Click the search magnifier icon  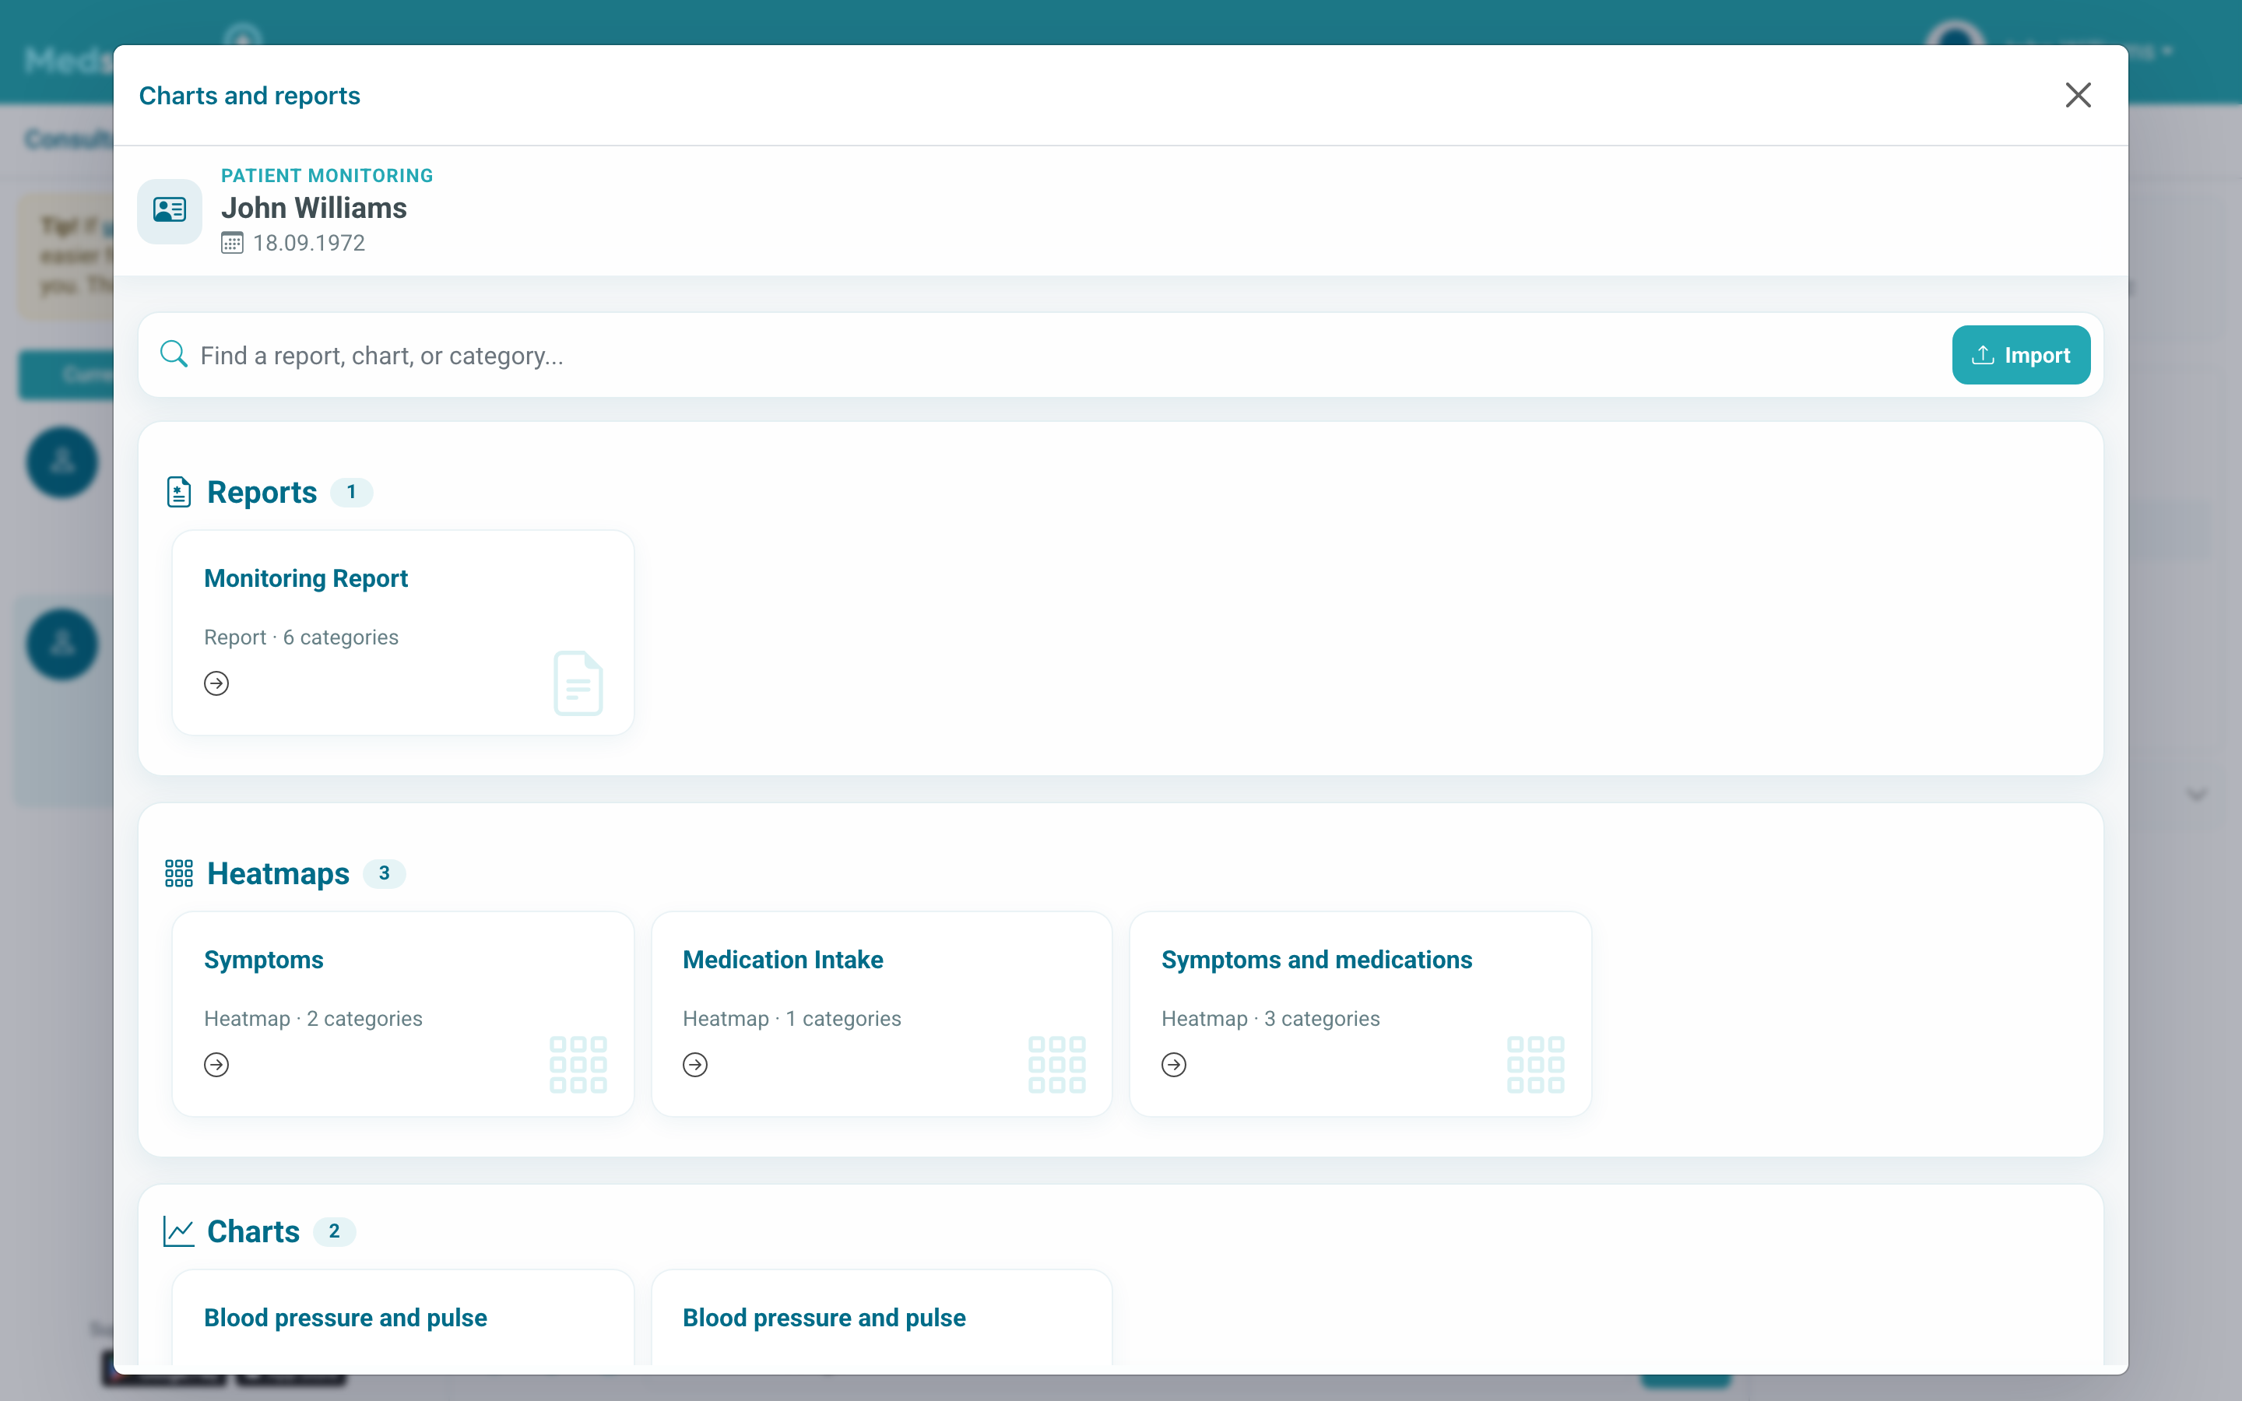click(x=174, y=354)
